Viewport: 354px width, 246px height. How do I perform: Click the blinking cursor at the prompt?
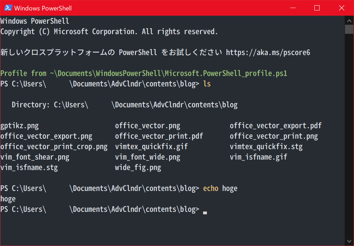205,213
